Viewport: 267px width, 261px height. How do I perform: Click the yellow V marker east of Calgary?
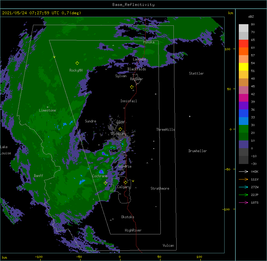(x=133, y=181)
